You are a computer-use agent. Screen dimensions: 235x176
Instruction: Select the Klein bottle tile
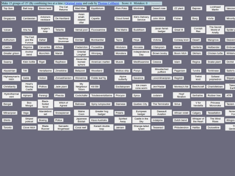tap(29, 62)
